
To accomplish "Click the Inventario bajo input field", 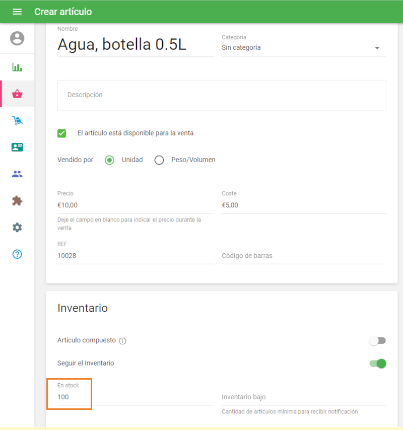I will point(303,397).
